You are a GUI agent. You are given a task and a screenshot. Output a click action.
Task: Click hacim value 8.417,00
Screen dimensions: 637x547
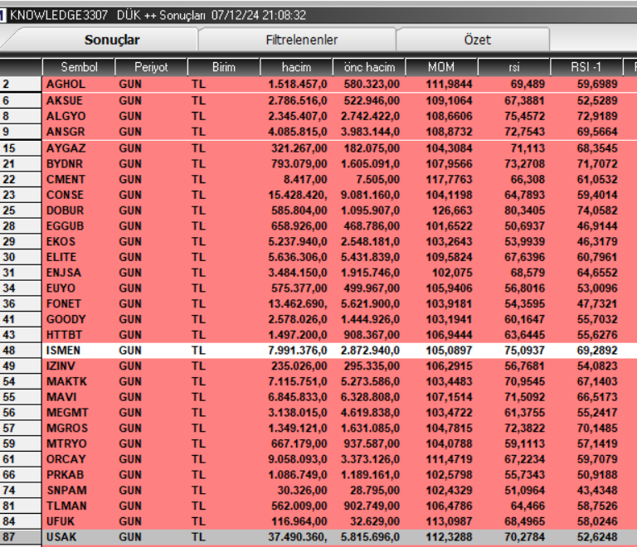pos(304,179)
